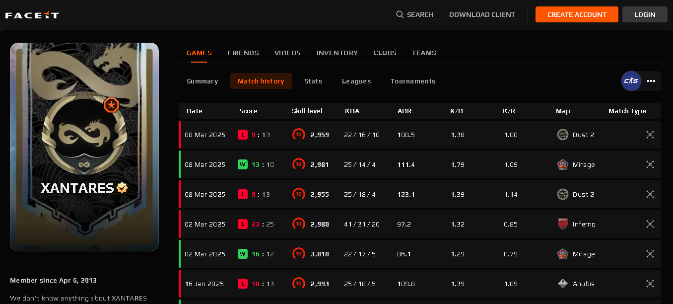Click the skill value 3,010
The width and height of the screenshot is (673, 304).
tap(320, 254)
